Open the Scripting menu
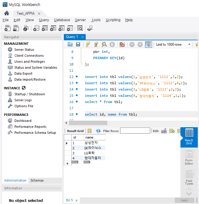Image resolution: width=199 pixels, height=204 pixels. 113,20
